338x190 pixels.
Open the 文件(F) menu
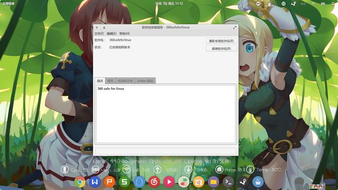99,34
